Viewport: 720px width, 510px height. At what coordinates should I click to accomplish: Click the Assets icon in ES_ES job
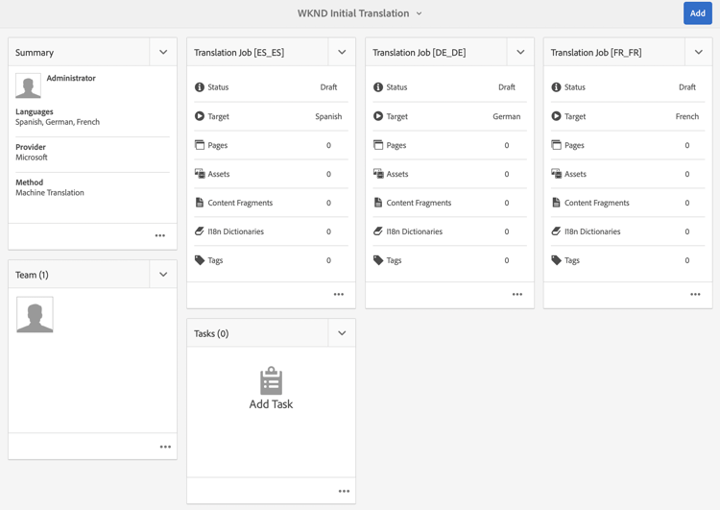[x=200, y=174]
